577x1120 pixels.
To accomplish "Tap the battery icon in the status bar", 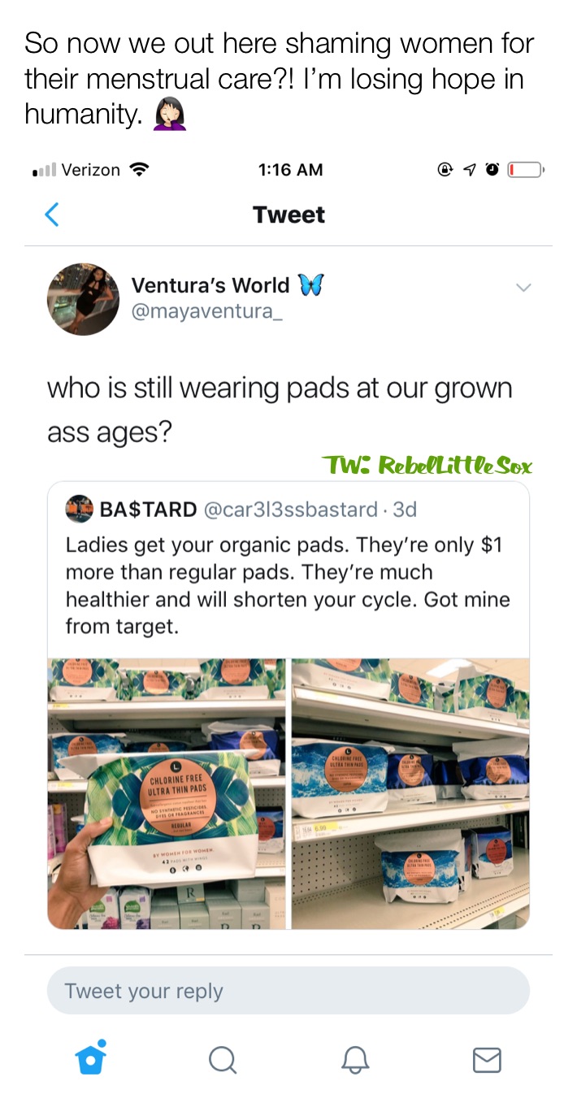I will [525, 170].
